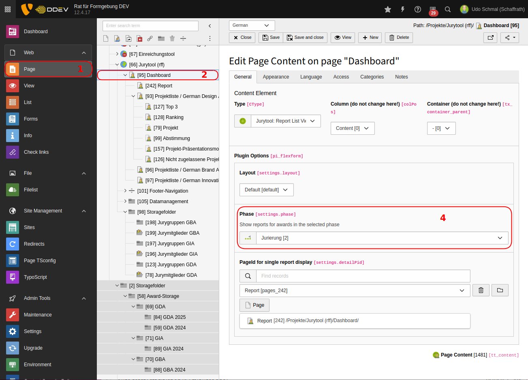Open the German language selector
The height and width of the screenshot is (380, 528).
pos(252,25)
